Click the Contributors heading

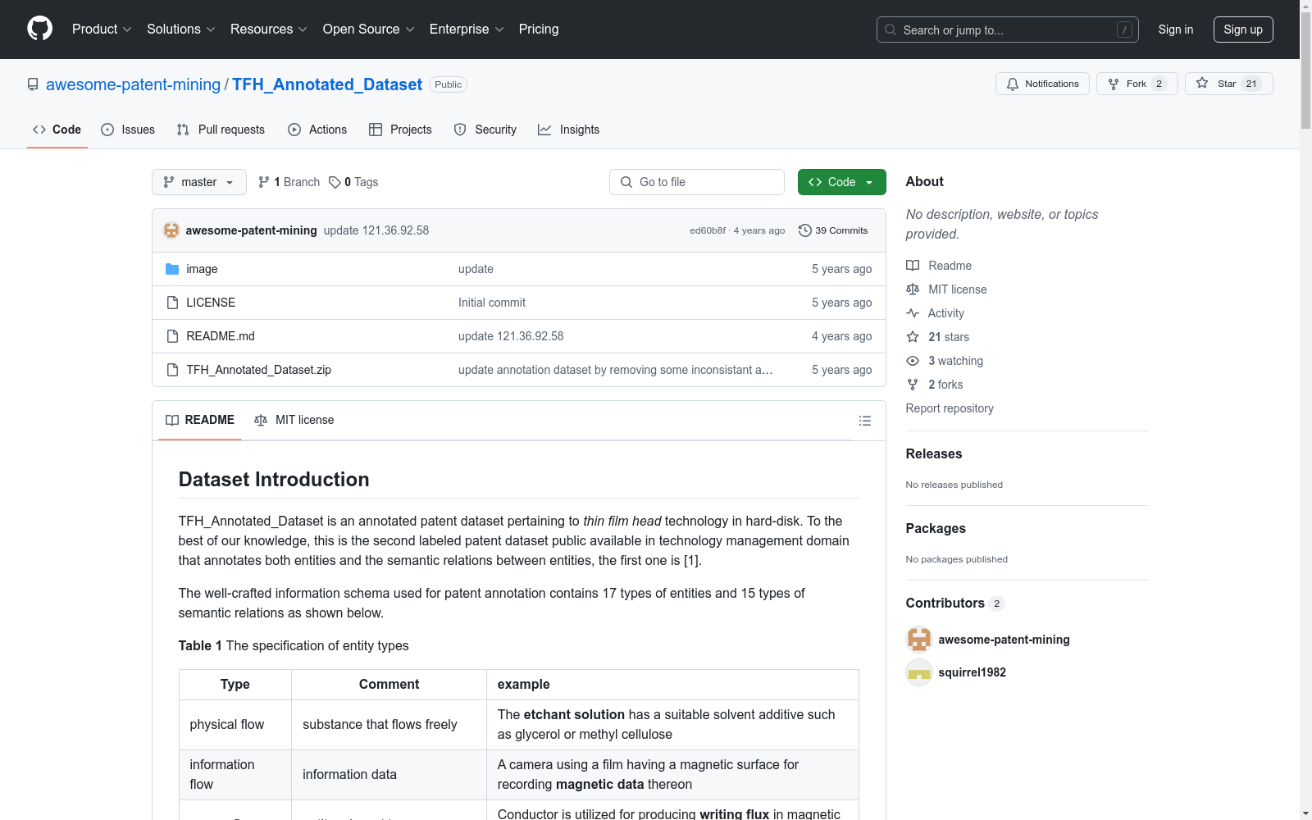pos(945,603)
